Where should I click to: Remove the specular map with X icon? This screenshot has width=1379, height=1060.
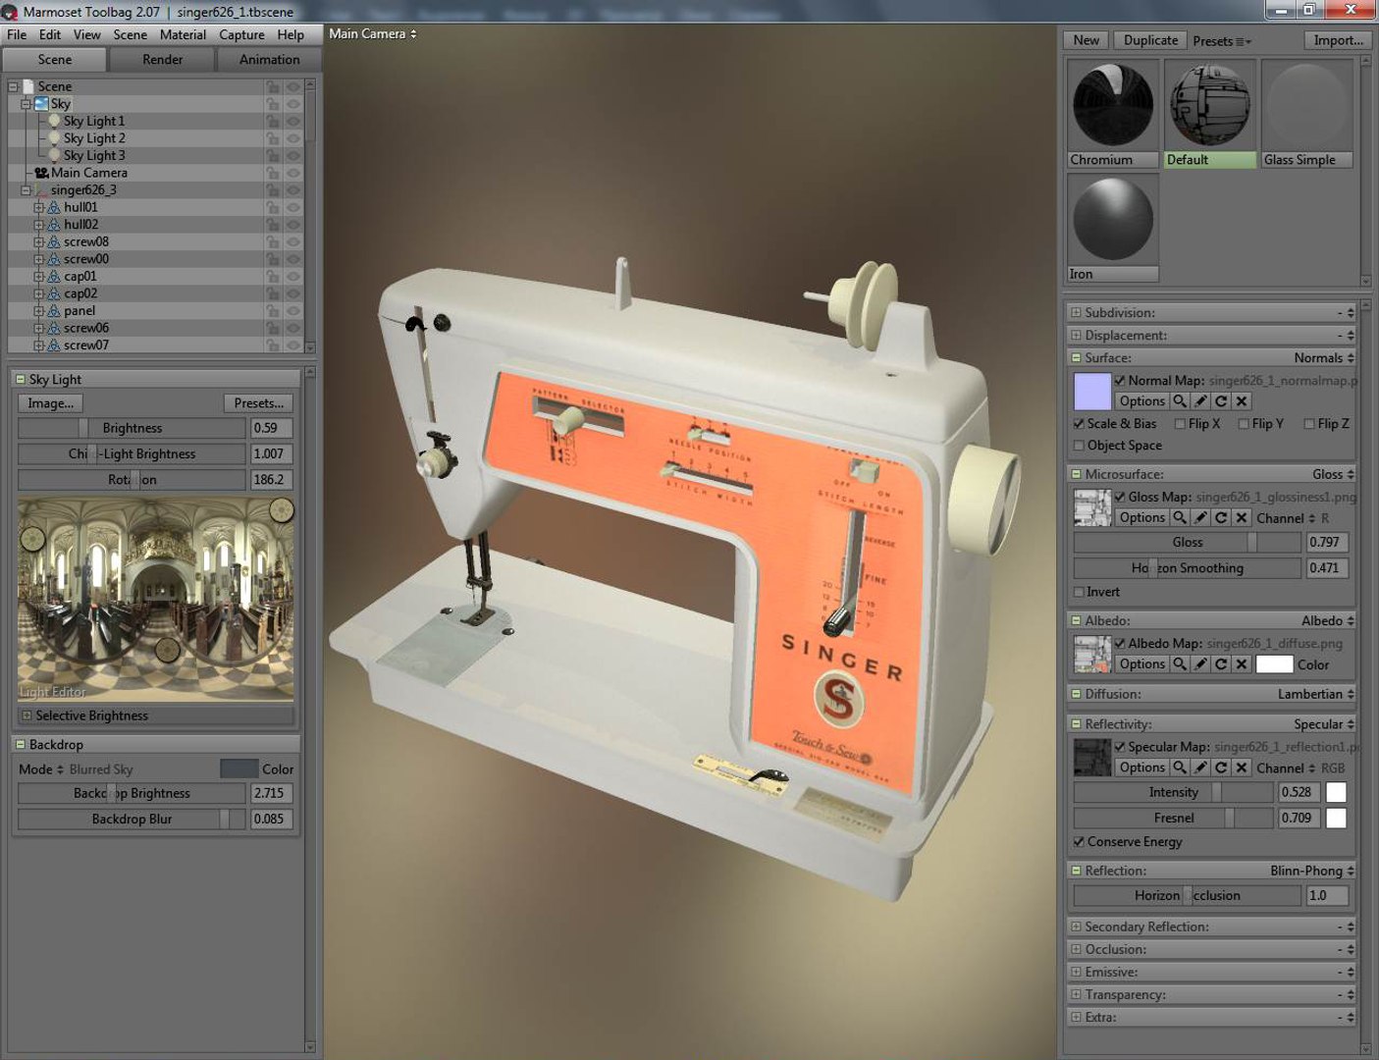[1242, 768]
